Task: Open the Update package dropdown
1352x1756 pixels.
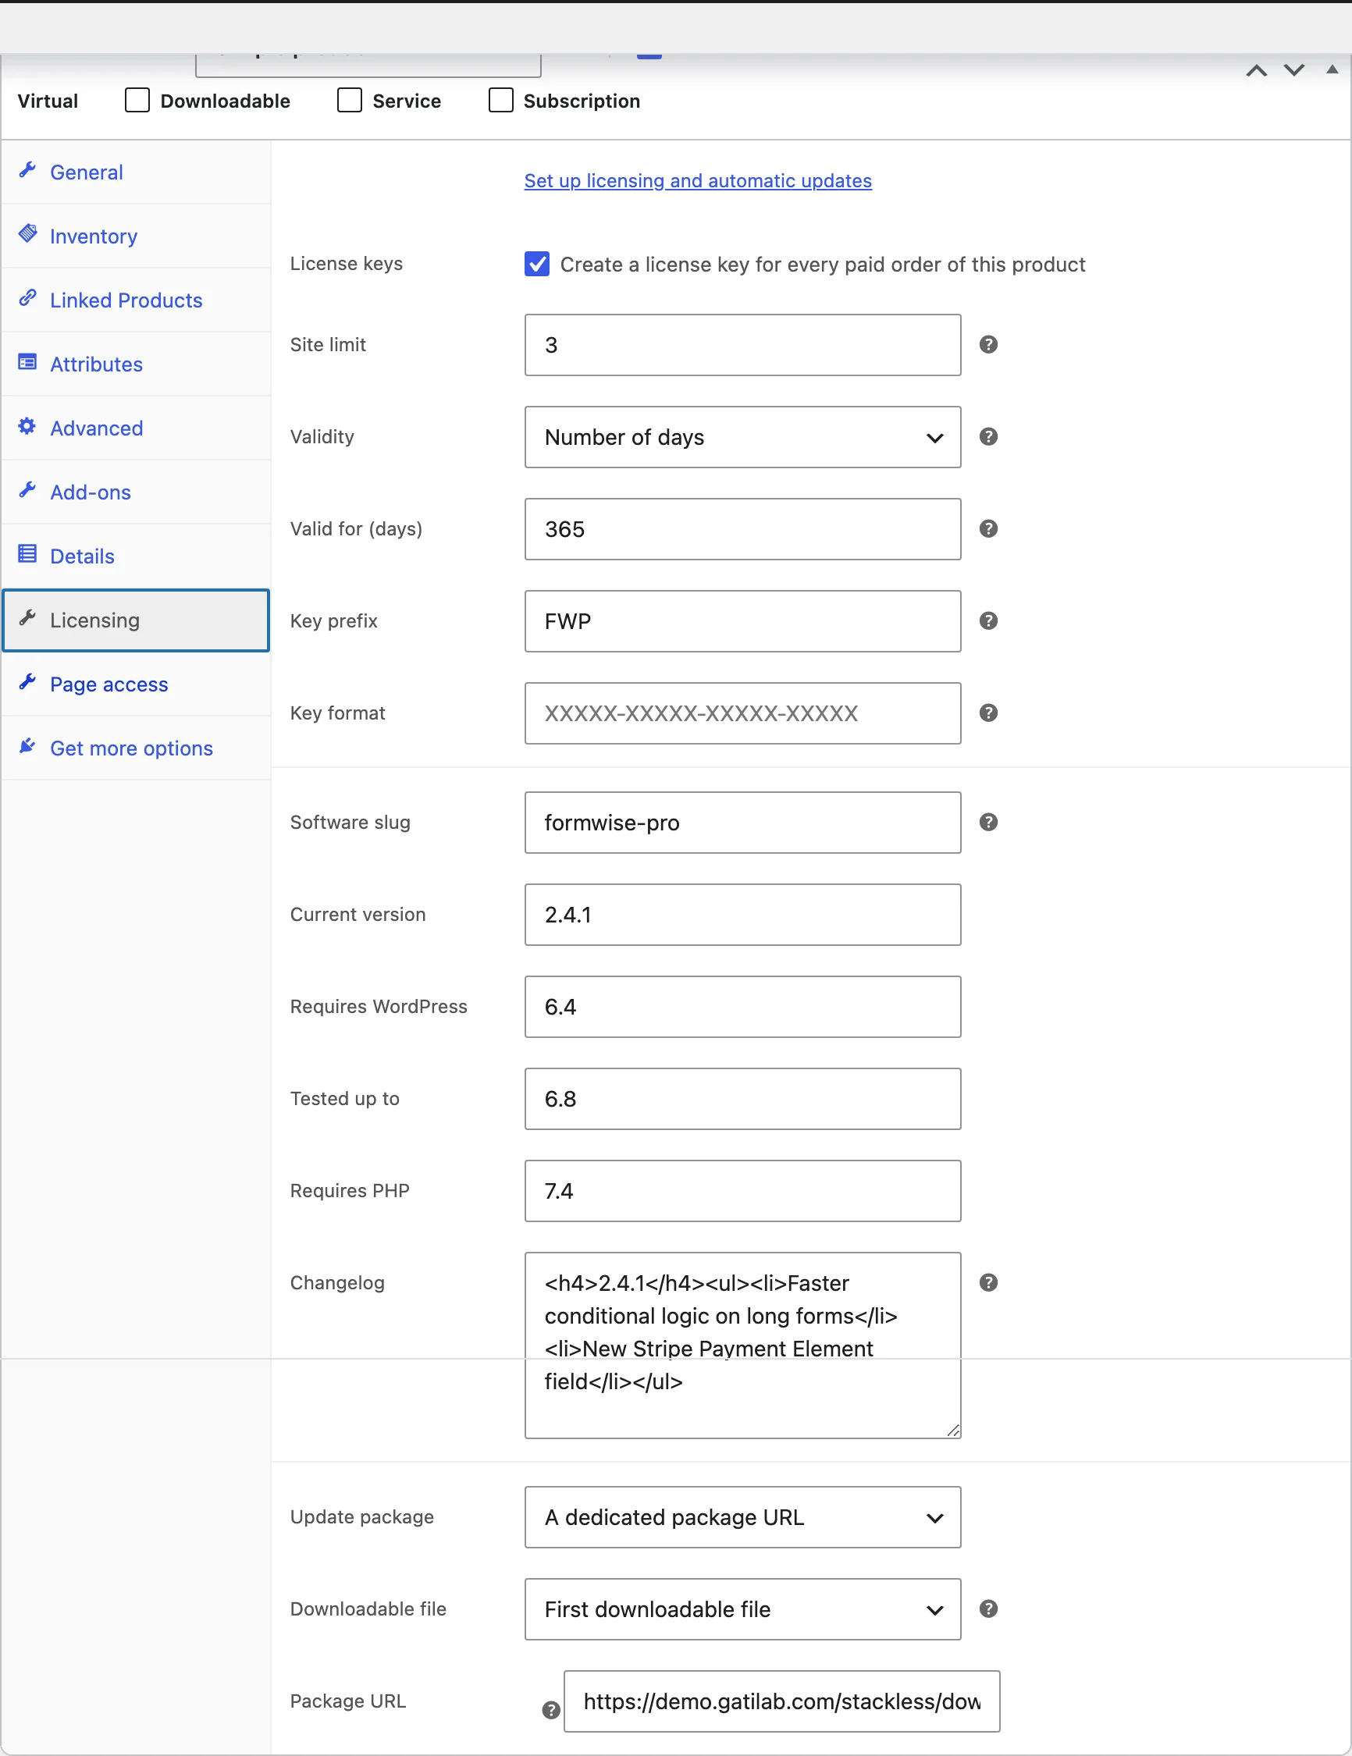Action: (742, 1517)
